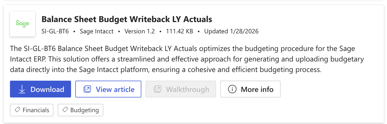This screenshot has width=387, height=124.
Task: Click the tag icon beside Budgeting
Action: click(65, 110)
